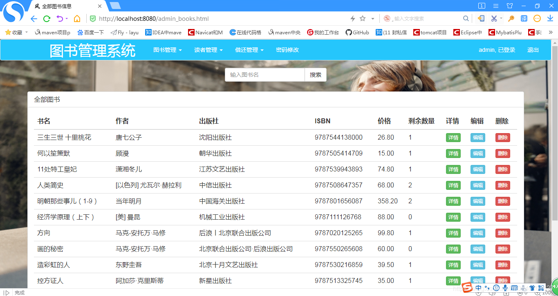Viewport: 558px width, 296px height.
Task: Click the magnifier icon in the search box
Action: pyautogui.click(x=466, y=18)
